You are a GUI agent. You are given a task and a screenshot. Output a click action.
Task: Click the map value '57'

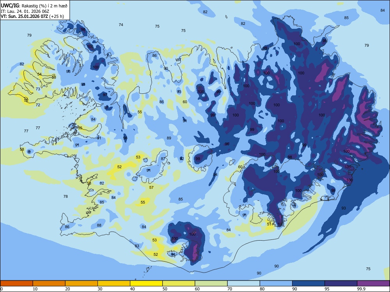151,188
